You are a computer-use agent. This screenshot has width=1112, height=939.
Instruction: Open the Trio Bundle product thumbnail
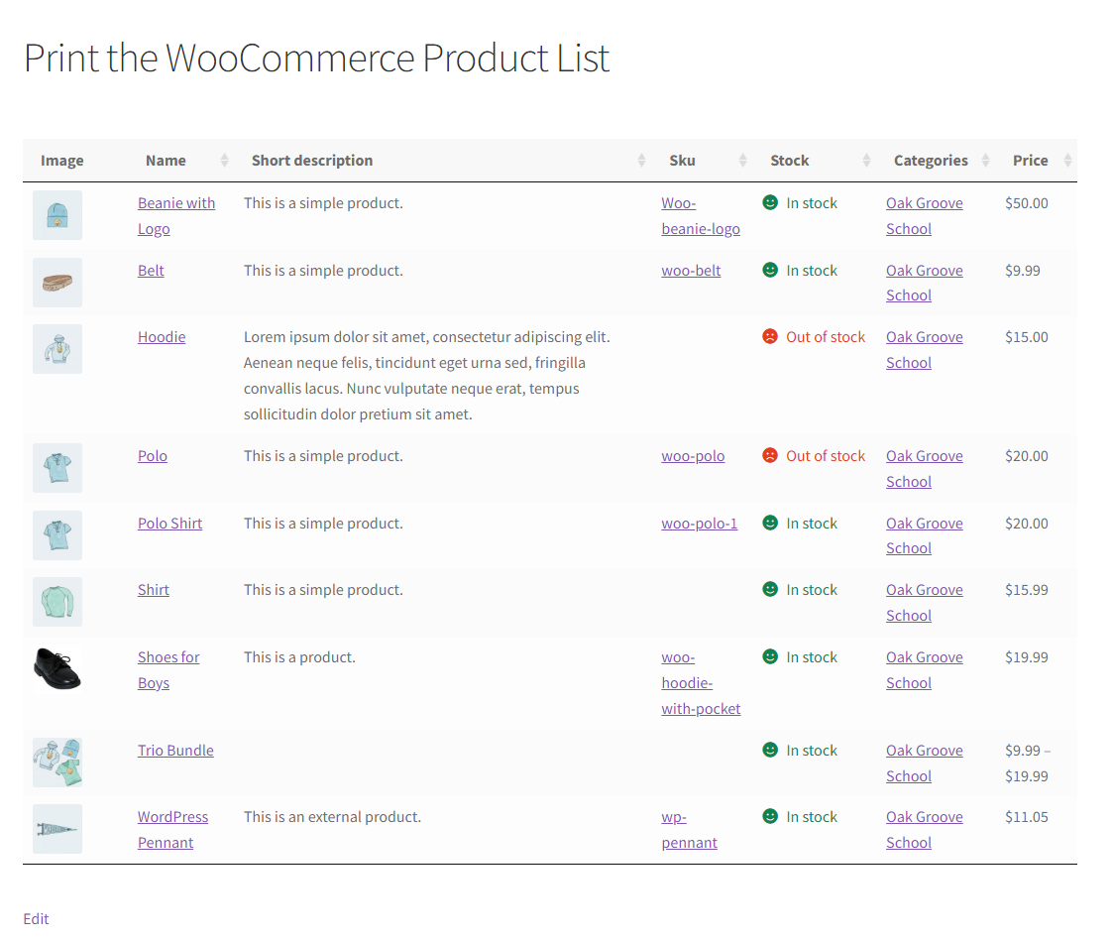[57, 763]
